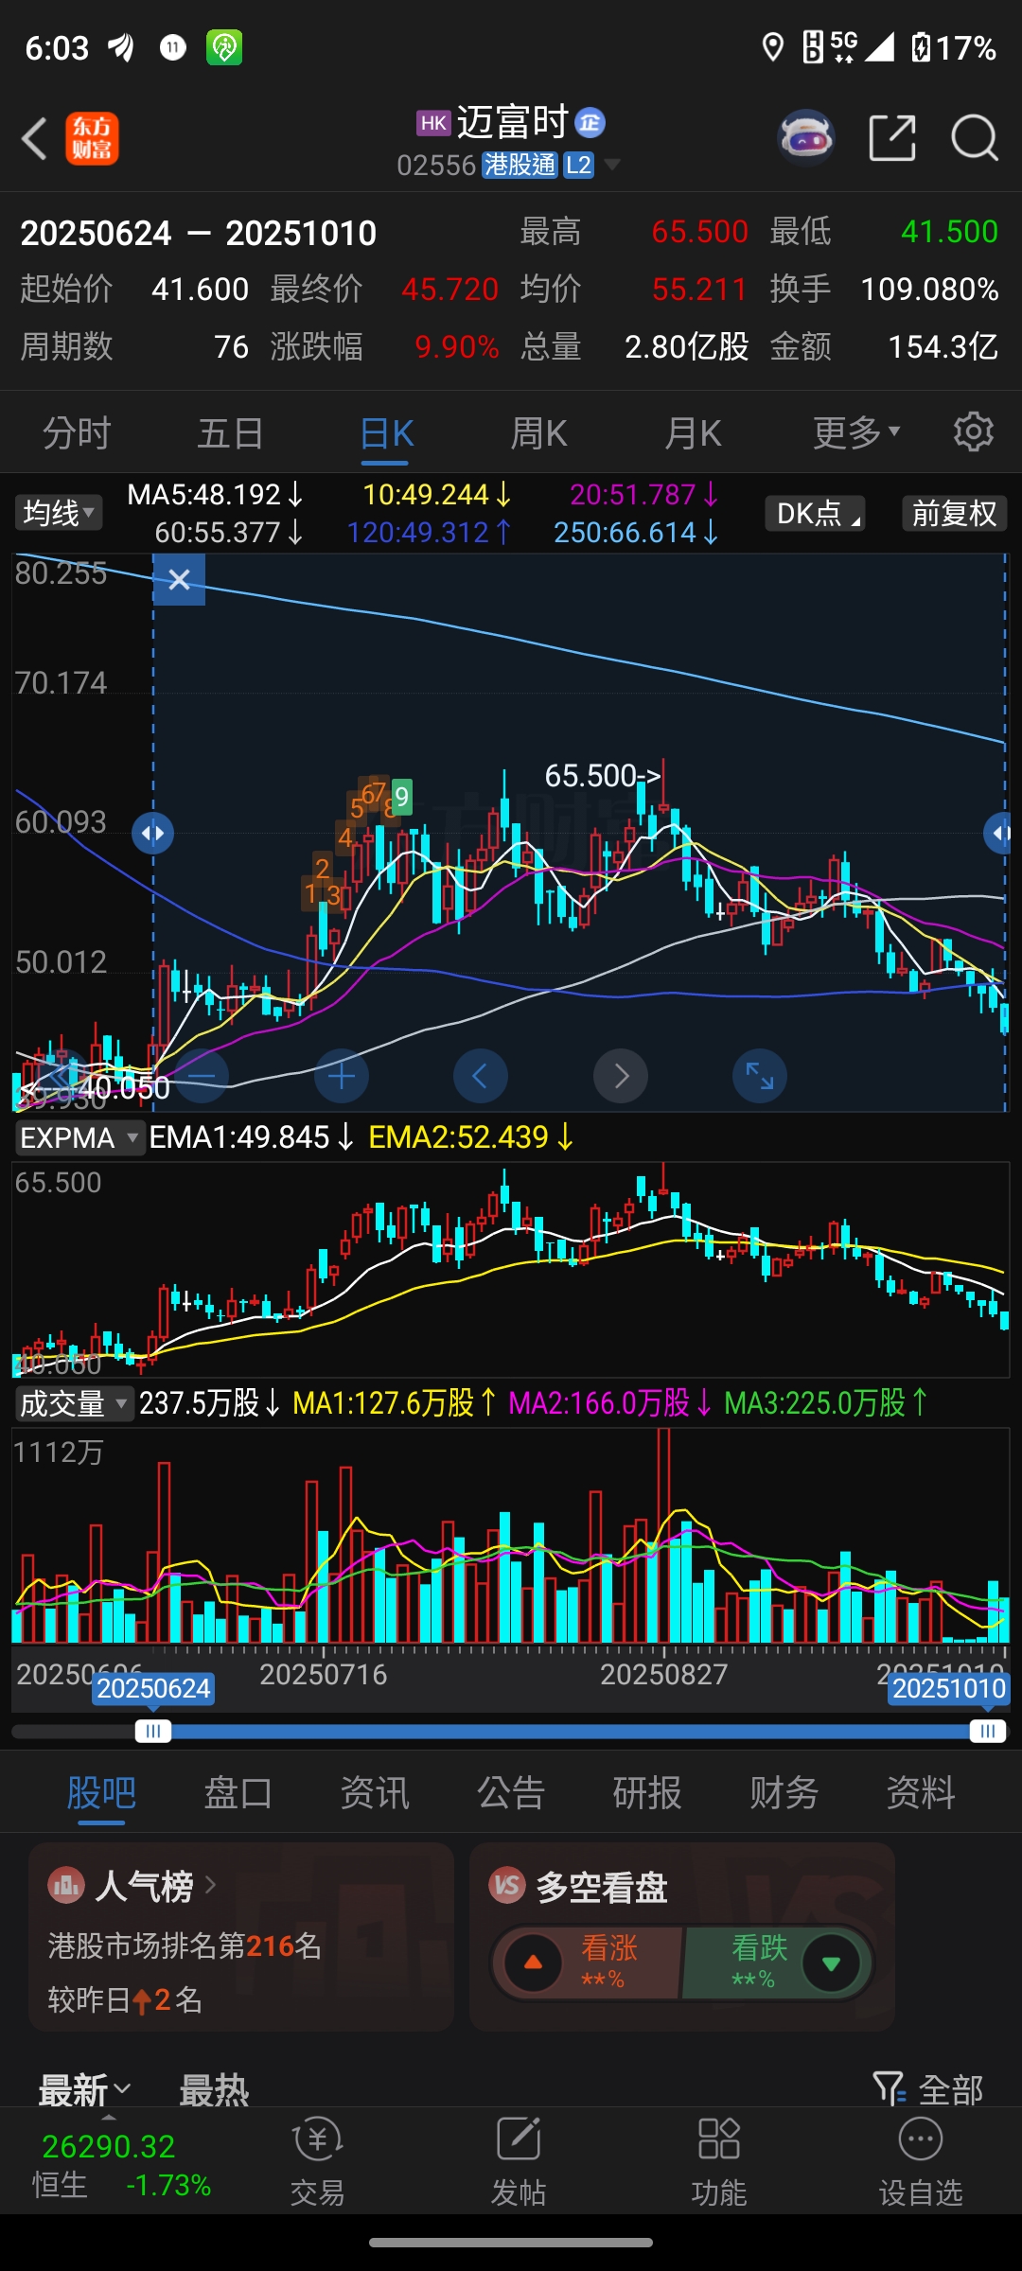Tap the left timeline slider thumb
Viewport: 1022px width, 2271px height.
[153, 1732]
